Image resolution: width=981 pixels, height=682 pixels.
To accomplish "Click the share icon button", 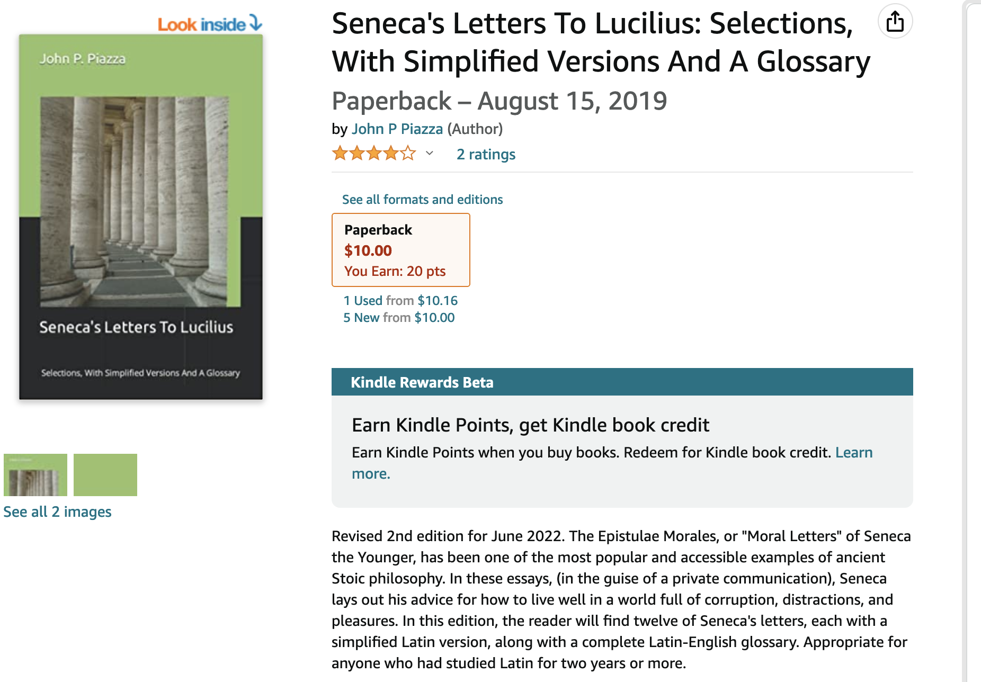I will point(895,22).
